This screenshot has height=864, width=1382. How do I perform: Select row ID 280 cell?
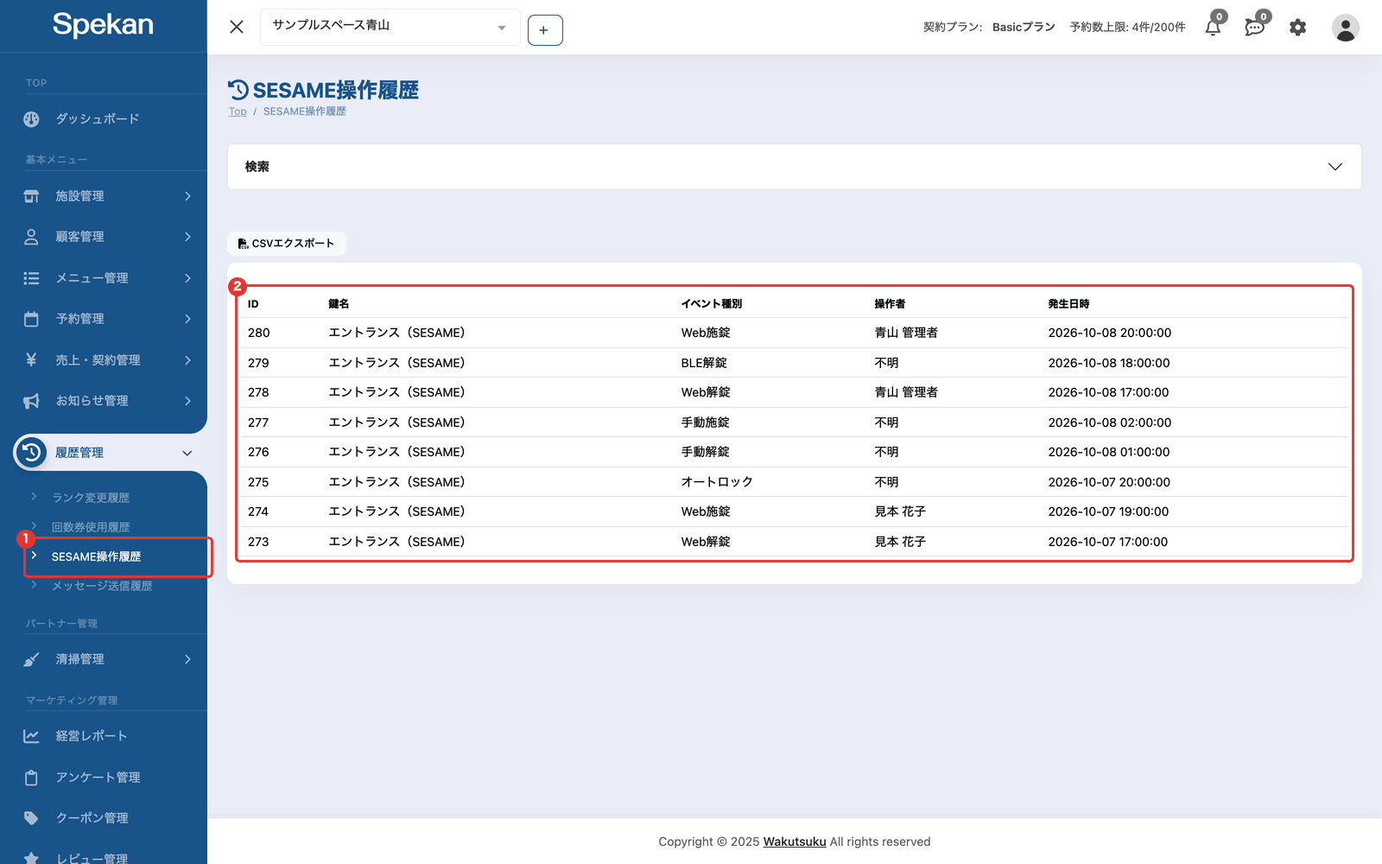[259, 333]
